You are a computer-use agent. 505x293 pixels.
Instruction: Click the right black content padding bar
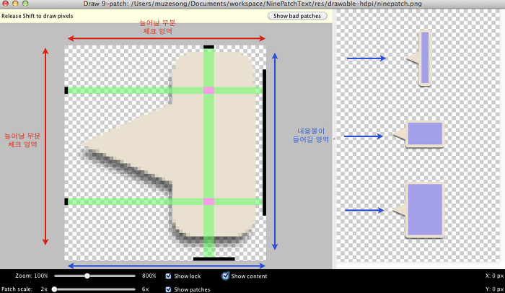pos(265,142)
